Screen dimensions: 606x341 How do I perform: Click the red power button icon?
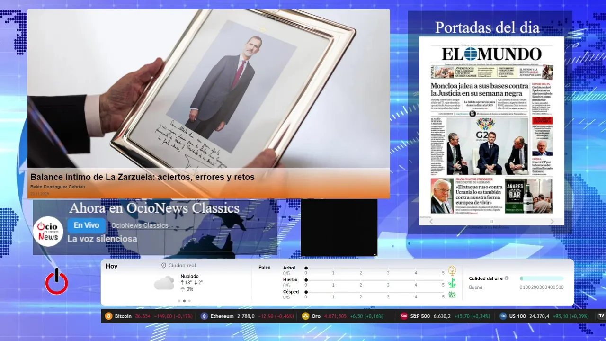56,282
